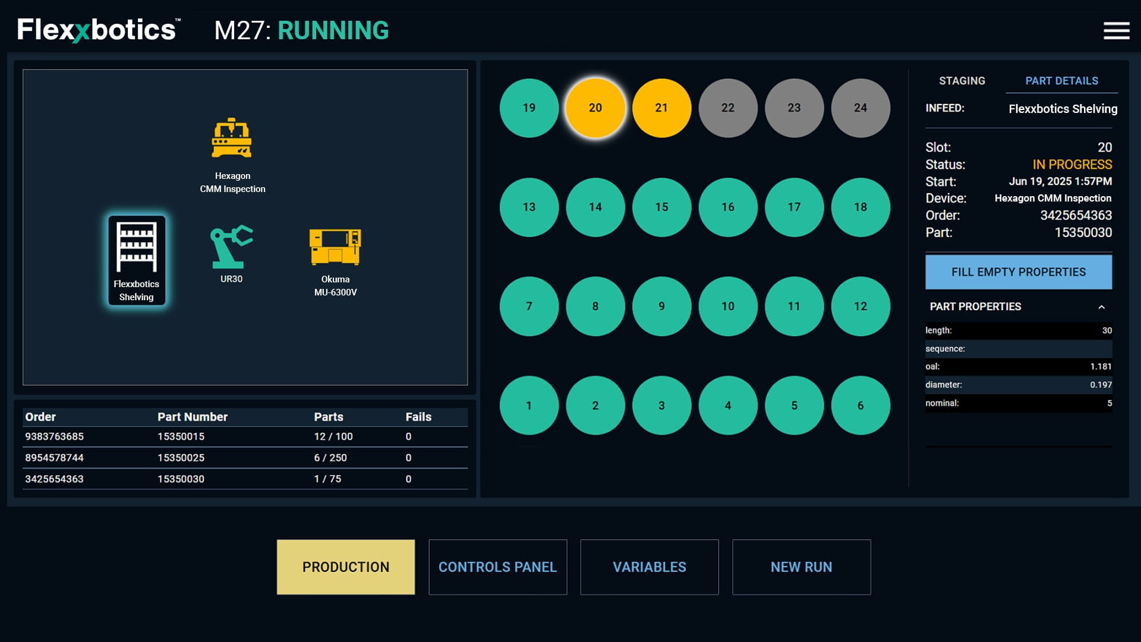Open the Controls Panel view

click(x=497, y=567)
